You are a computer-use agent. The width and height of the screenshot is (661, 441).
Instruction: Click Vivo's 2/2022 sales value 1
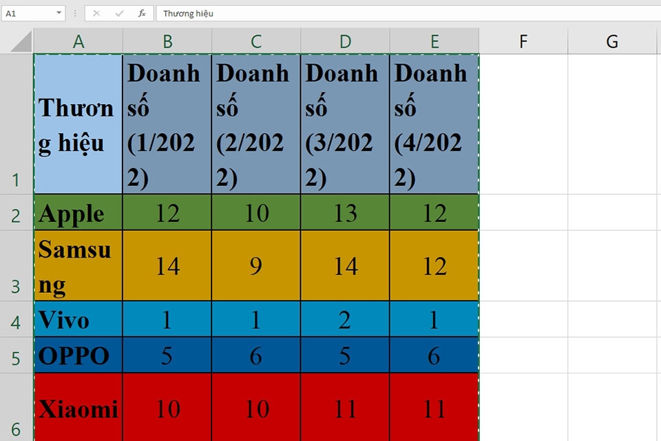click(256, 319)
